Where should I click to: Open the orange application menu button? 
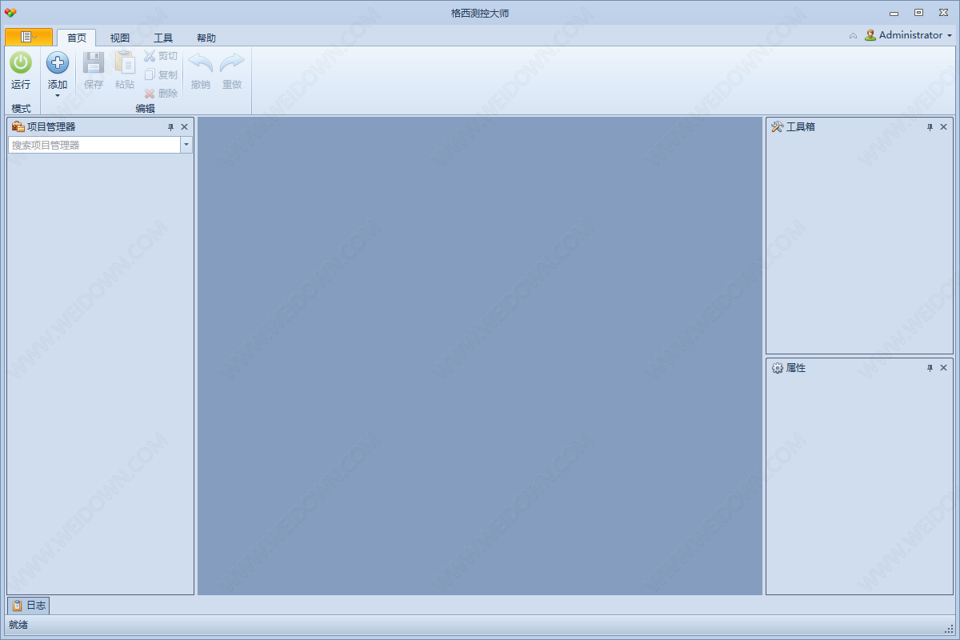[29, 37]
